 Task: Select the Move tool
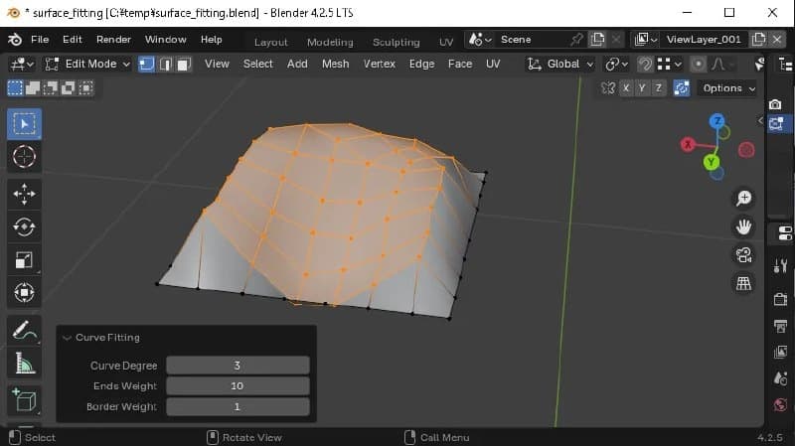click(24, 194)
